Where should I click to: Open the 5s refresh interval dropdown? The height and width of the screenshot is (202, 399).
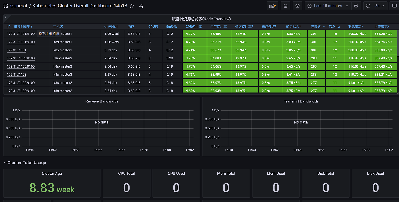click(380, 6)
